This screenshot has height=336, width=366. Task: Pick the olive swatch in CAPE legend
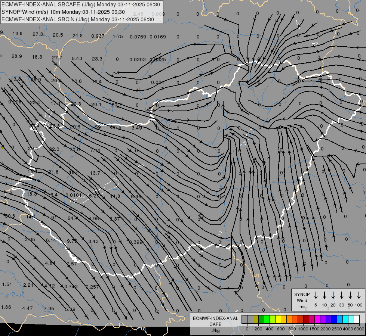coord(256,319)
